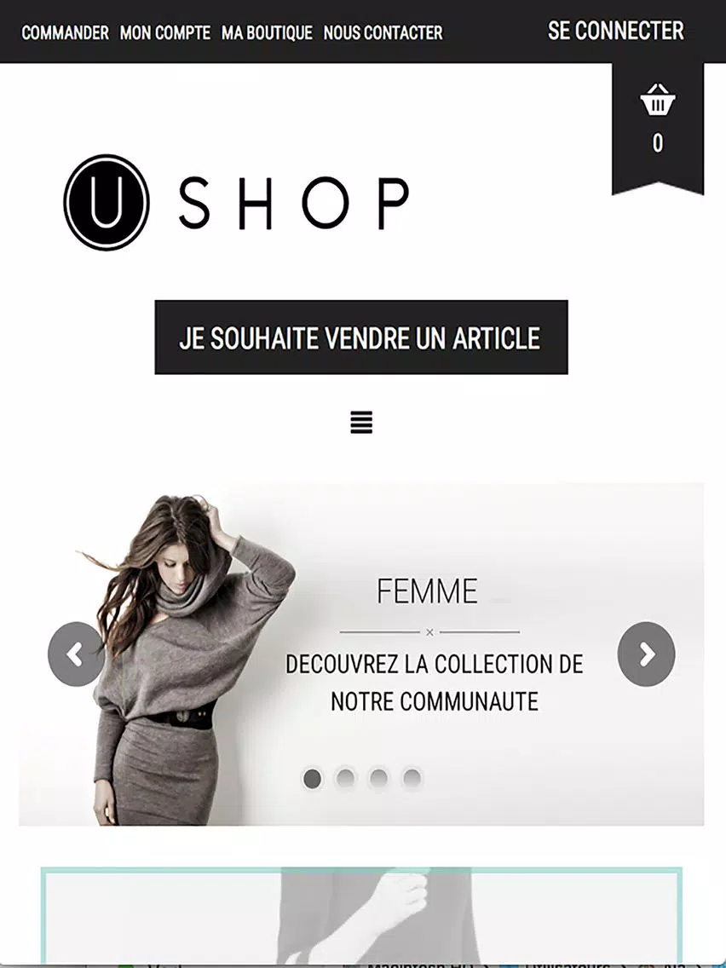Open Nous Contacter page
Screen dimensions: 726x968
coord(383,32)
